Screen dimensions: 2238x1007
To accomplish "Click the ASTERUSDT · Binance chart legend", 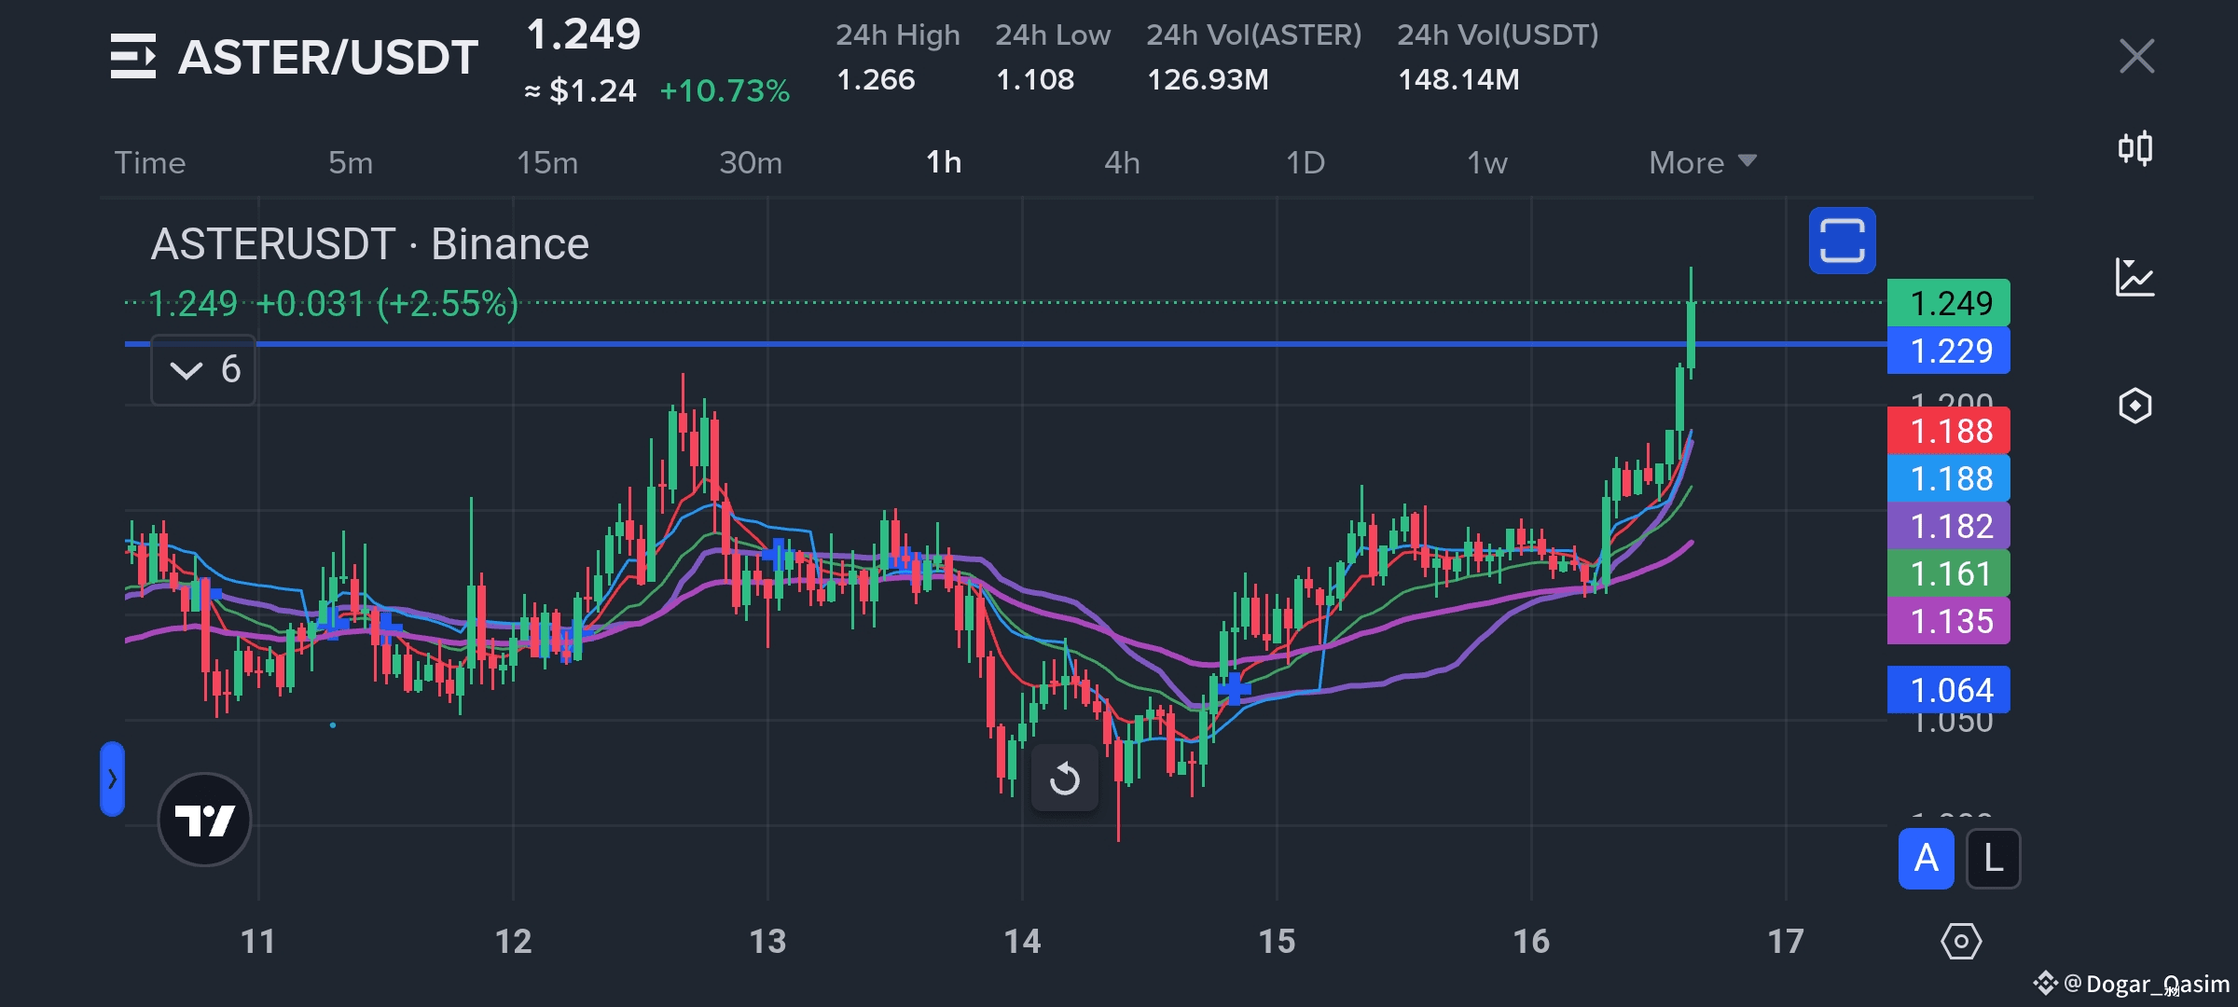I will [x=369, y=244].
